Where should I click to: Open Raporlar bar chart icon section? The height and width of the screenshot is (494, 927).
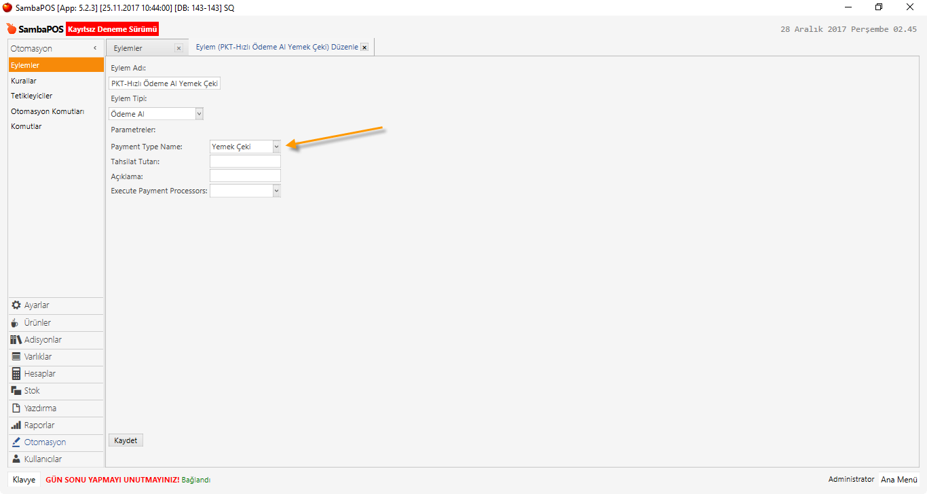(x=16, y=425)
